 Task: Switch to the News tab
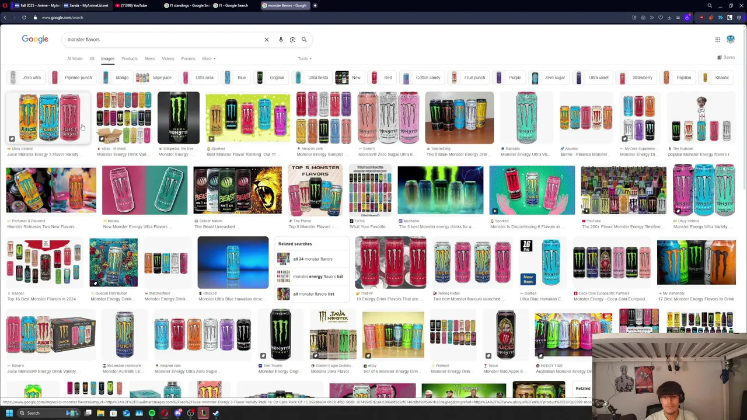[x=150, y=58]
